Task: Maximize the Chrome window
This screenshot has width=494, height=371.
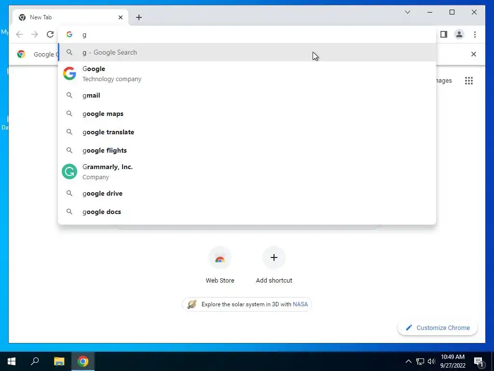Action: coord(452,12)
